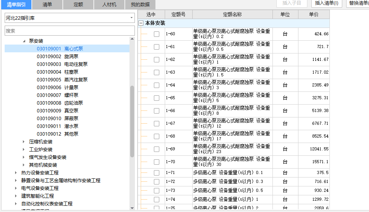The height and width of the screenshot is (212, 369).
Task: Expand the 电气设备安装工程 node
Action: click(x=16, y=188)
